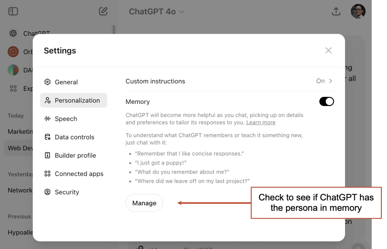
Task: Expand Custom instructions chevron
Action: tap(331, 81)
